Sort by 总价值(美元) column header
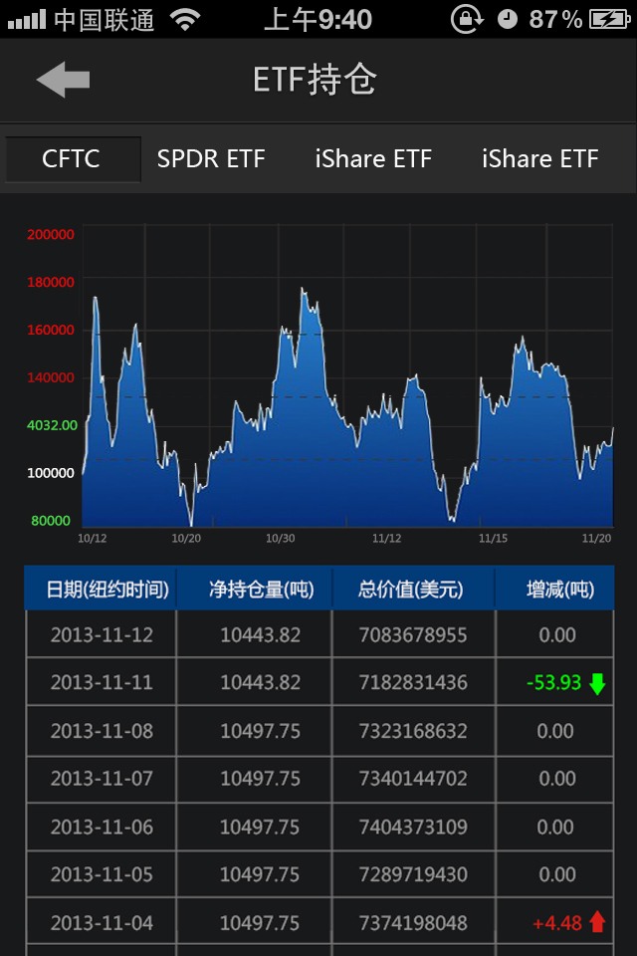637x956 pixels. click(x=413, y=590)
